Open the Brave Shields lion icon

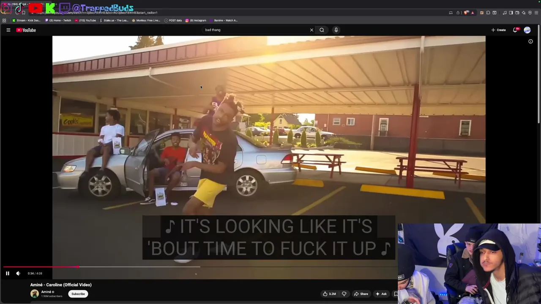click(x=465, y=13)
